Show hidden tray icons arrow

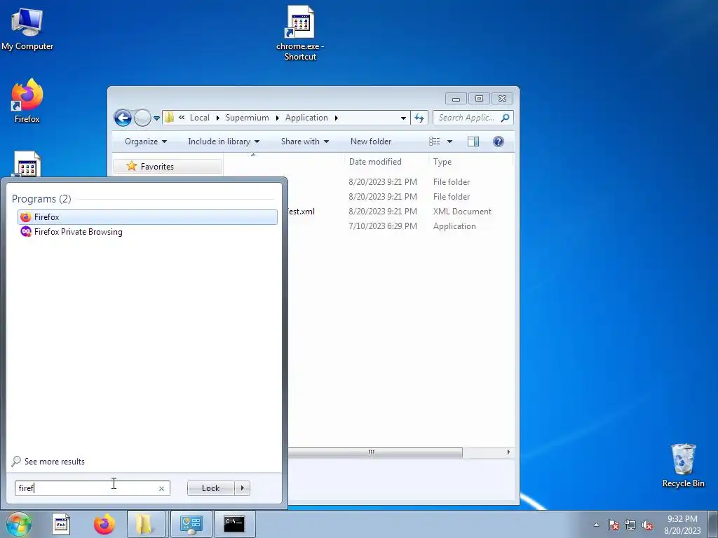(596, 525)
